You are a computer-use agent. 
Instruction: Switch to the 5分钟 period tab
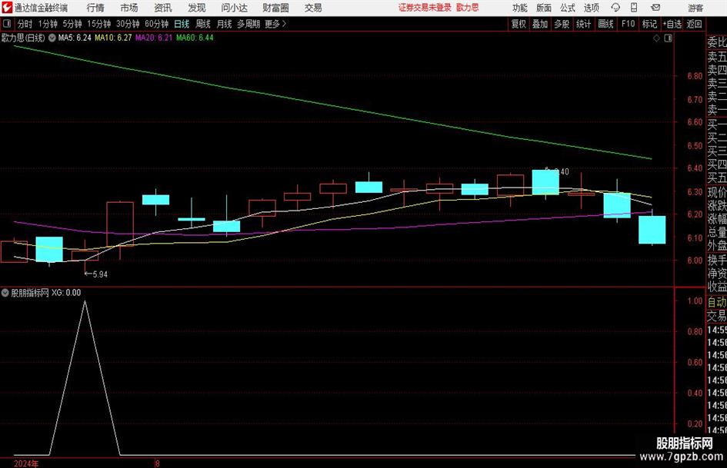[72, 24]
